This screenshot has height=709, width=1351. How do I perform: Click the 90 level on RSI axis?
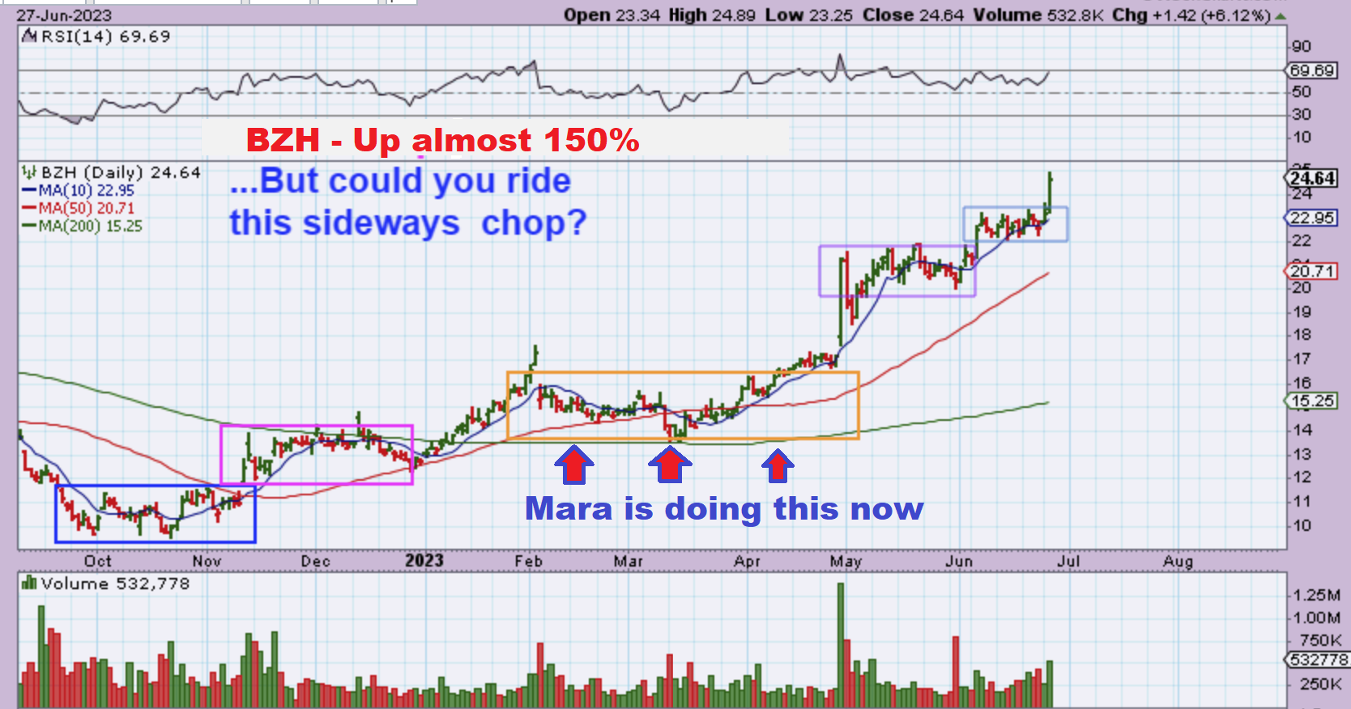pyautogui.click(x=1302, y=46)
